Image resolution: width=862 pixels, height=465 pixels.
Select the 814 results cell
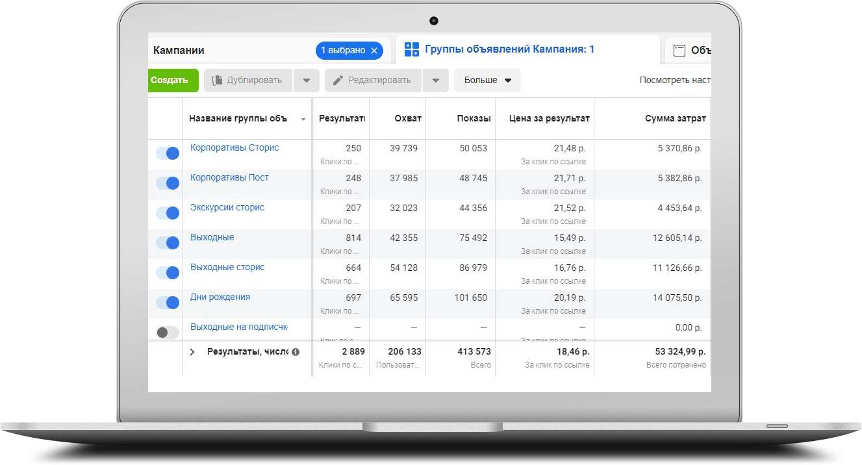pyautogui.click(x=353, y=238)
